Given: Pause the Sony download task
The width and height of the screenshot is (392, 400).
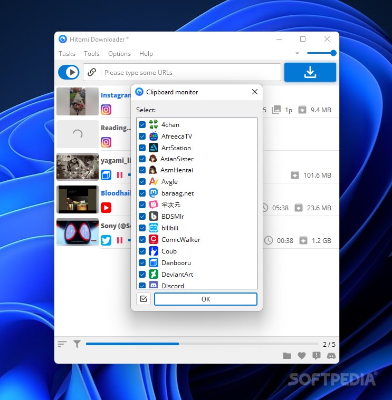Looking at the screenshot, I should coord(120,240).
